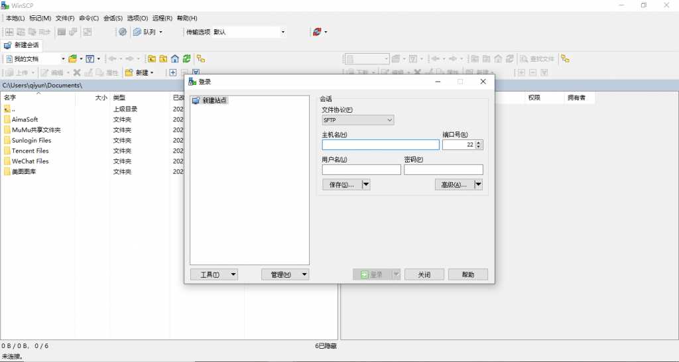The image size is (679, 362).
Task: Click the remote unselect minus icon
Action: pyautogui.click(x=533, y=73)
